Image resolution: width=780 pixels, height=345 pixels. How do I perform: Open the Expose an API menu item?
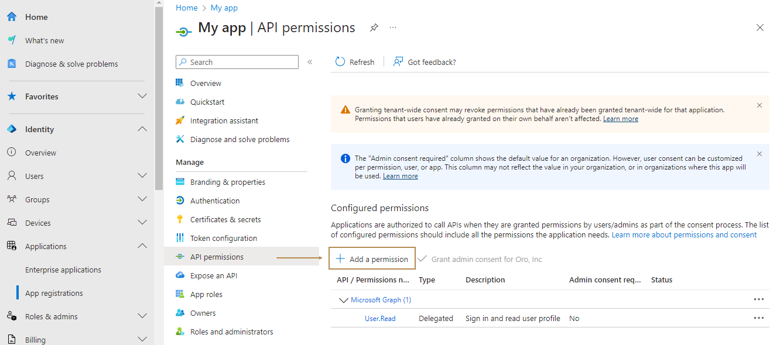[213, 275]
